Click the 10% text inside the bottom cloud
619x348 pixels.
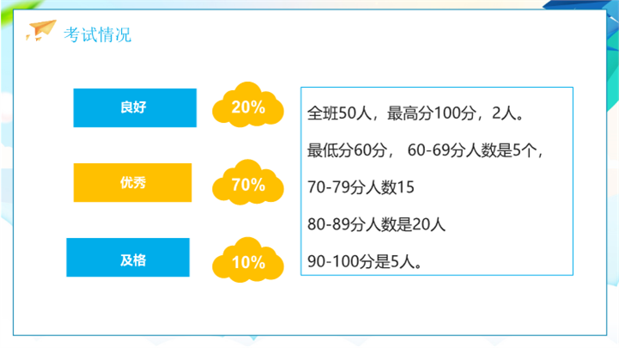point(248,262)
